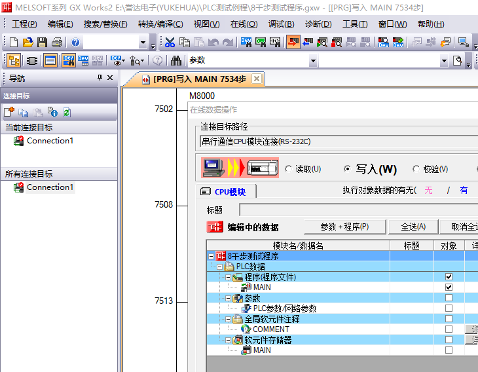Screen dimensions: 478x372
Task: Click the Cut scissors icon
Action: pyautogui.click(x=170, y=42)
